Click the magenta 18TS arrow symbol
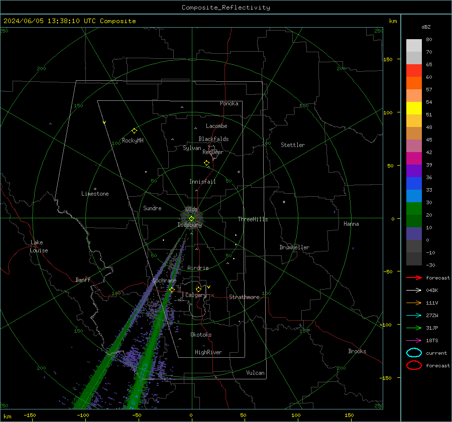 coord(414,341)
